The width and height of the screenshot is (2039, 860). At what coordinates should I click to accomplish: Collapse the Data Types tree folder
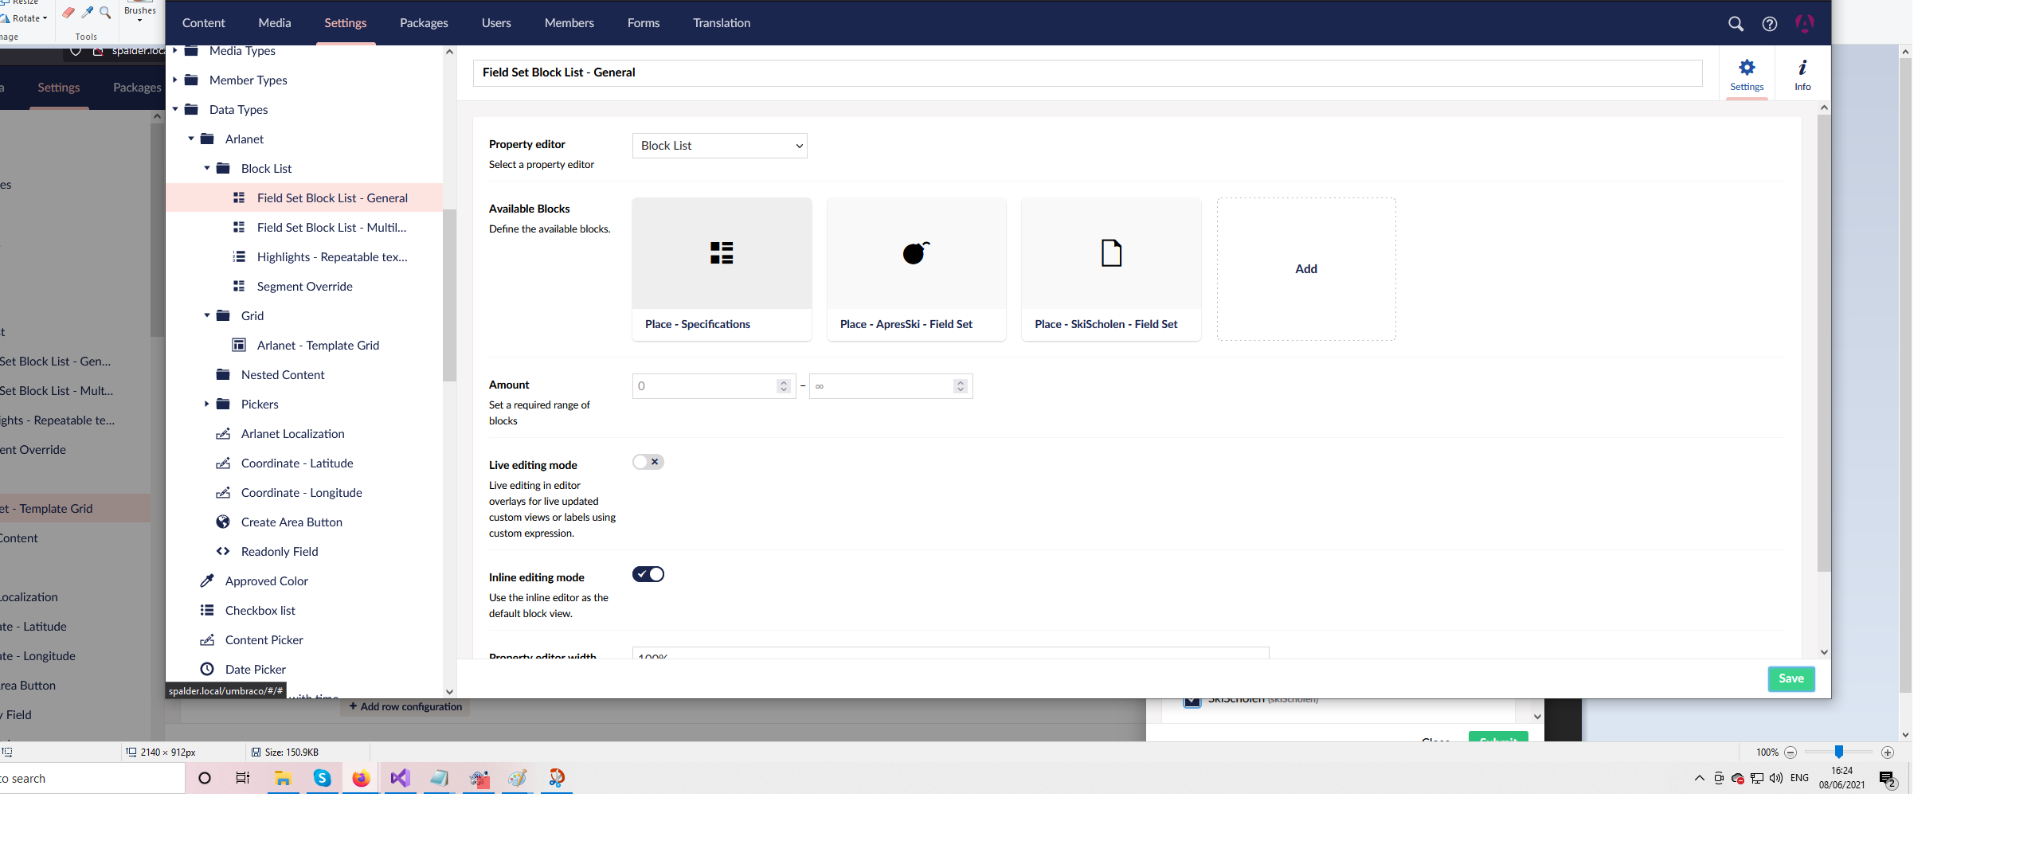pyautogui.click(x=175, y=109)
